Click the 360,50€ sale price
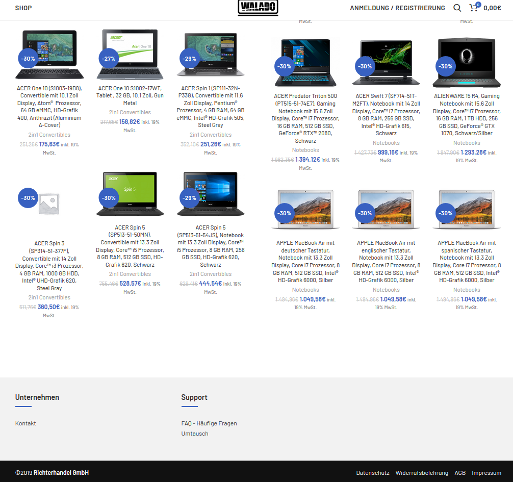The height and width of the screenshot is (482, 513). [x=48, y=307]
